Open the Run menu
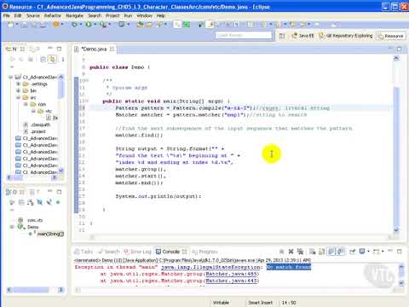This screenshot has height=307, width=409. [128, 15]
